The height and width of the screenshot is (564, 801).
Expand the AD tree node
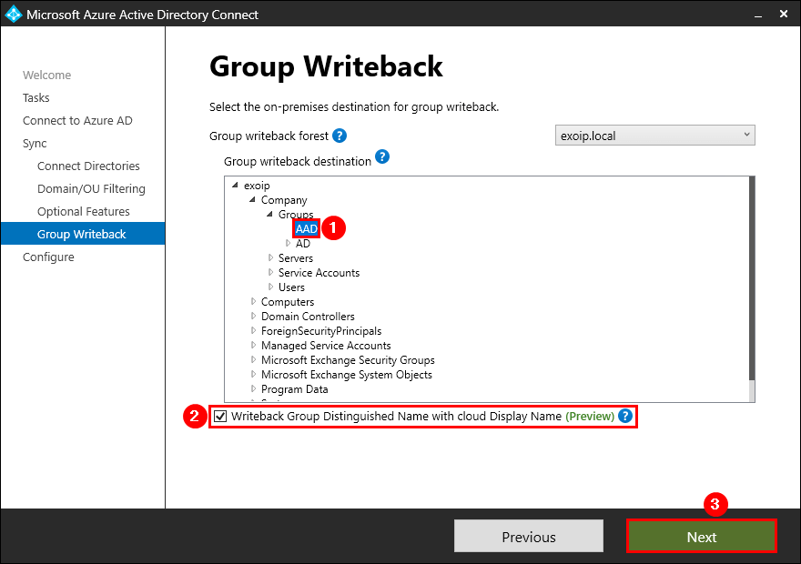tap(288, 244)
